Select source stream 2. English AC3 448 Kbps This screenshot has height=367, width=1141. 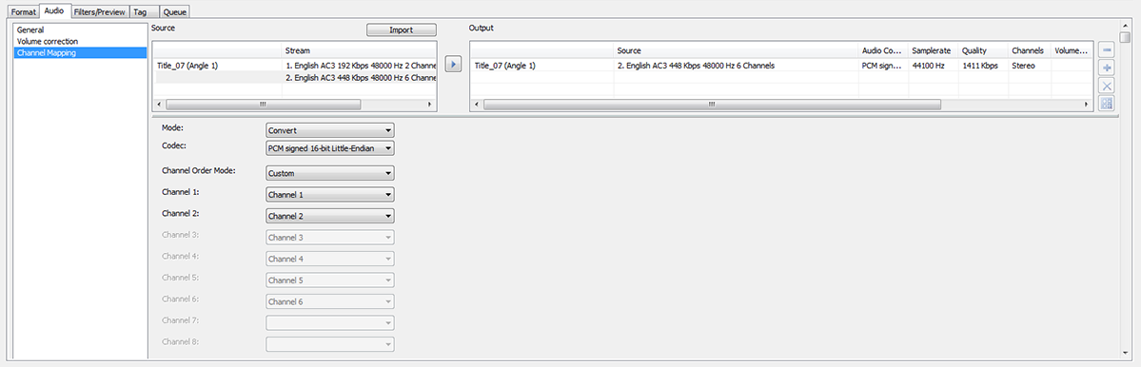[360, 78]
